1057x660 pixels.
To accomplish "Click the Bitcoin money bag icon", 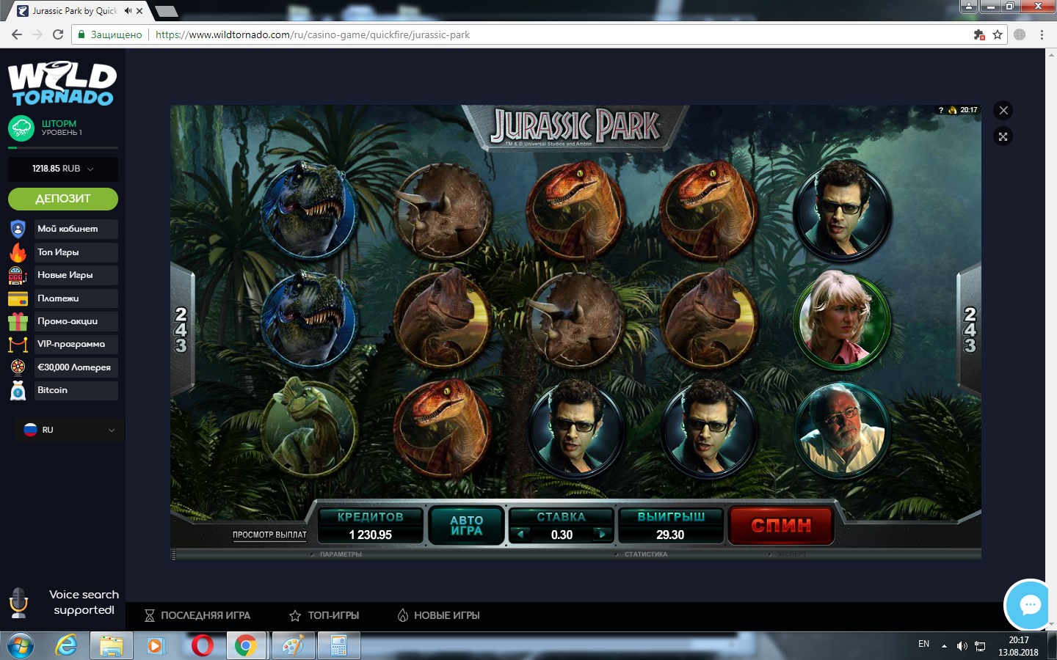I will (x=18, y=390).
